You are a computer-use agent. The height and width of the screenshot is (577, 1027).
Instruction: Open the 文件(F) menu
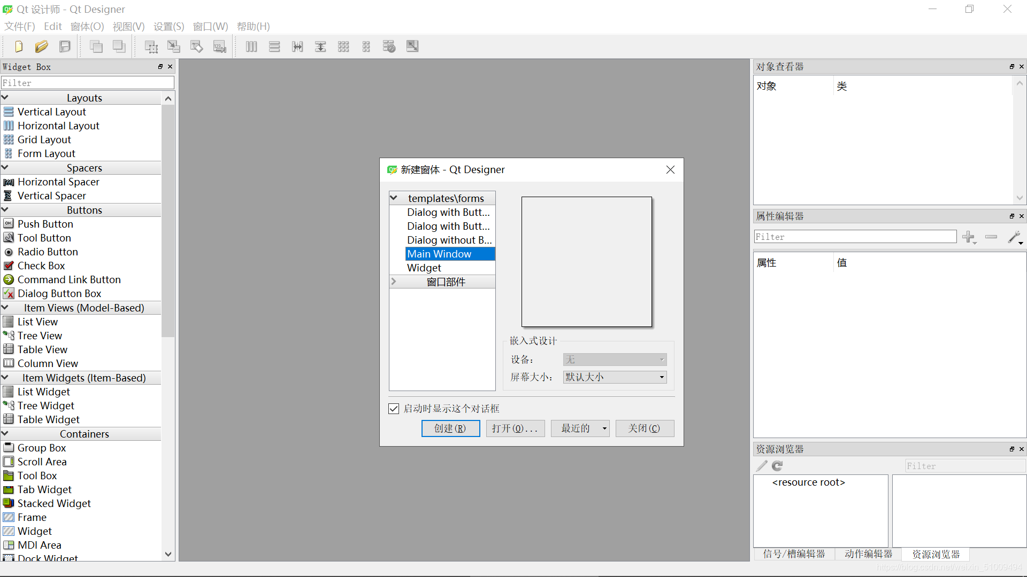[x=20, y=27]
